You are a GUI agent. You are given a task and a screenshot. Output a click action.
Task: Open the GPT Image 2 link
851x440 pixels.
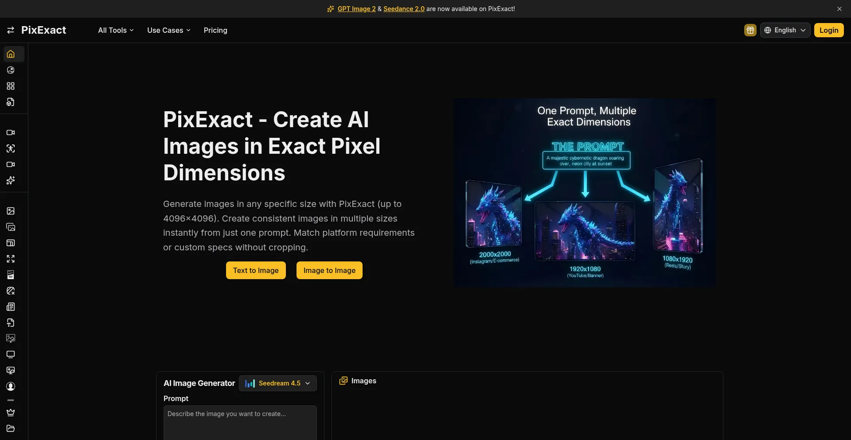tap(356, 9)
